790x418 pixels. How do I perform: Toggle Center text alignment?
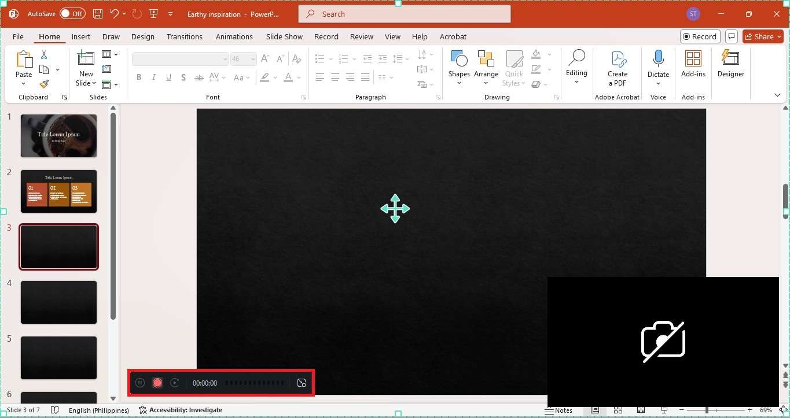[335, 77]
